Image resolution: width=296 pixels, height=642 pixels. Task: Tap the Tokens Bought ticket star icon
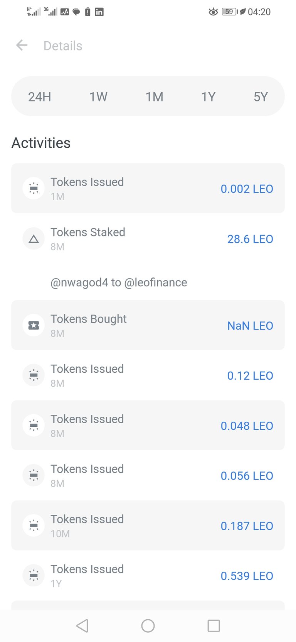34,325
